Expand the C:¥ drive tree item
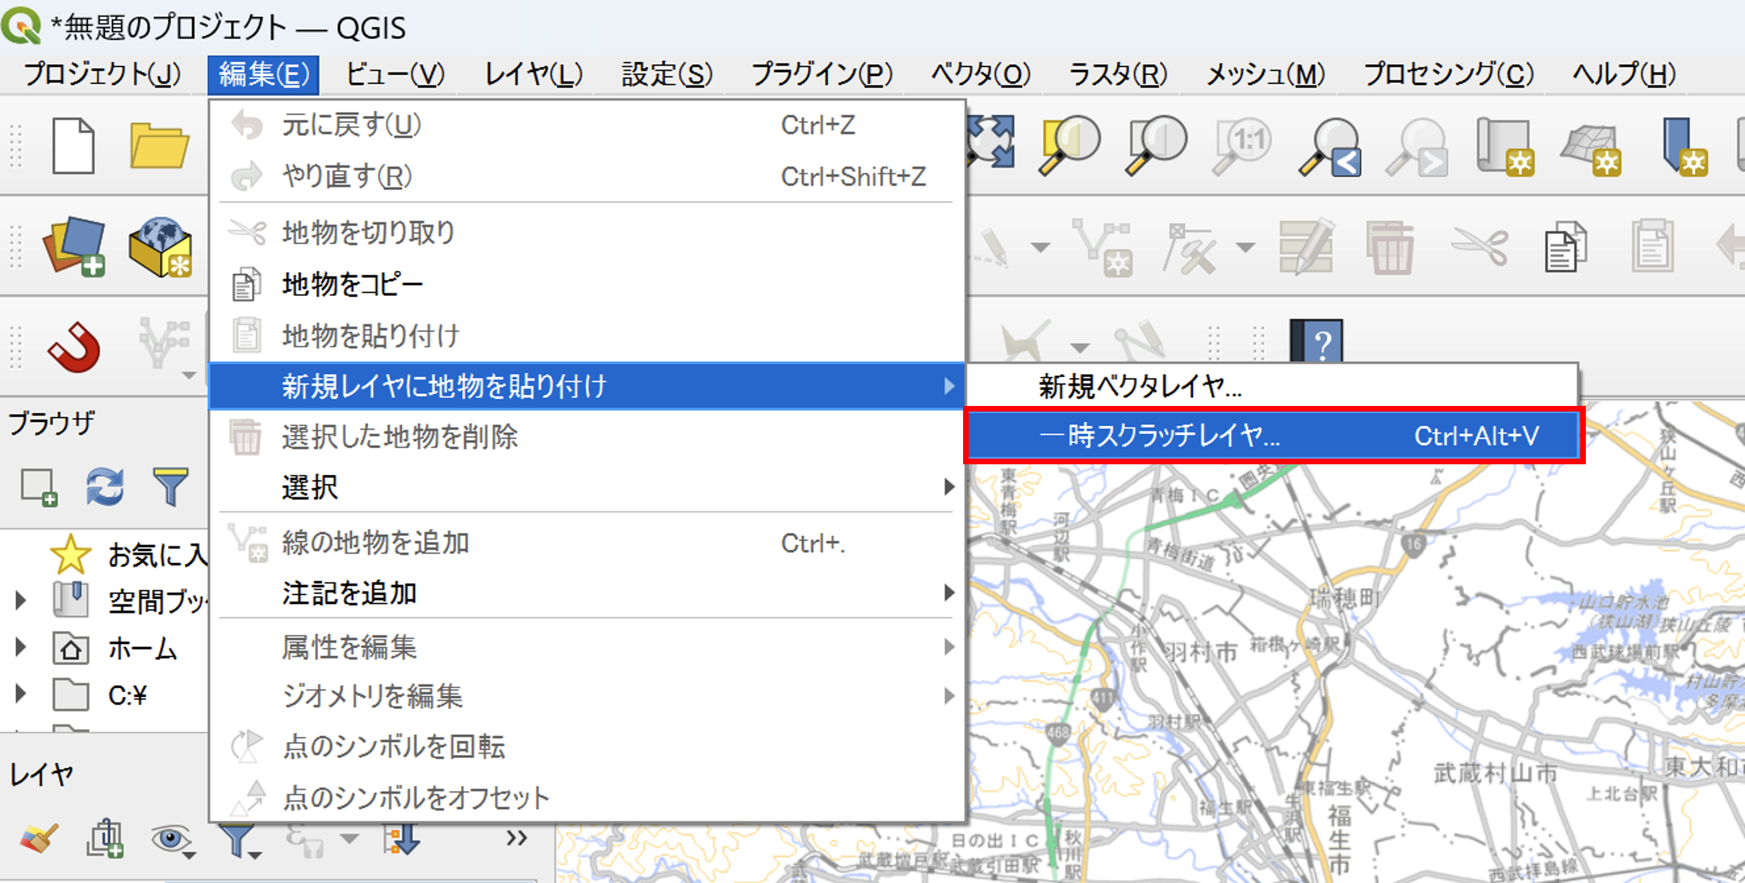The height and width of the screenshot is (883, 1745). tap(20, 693)
